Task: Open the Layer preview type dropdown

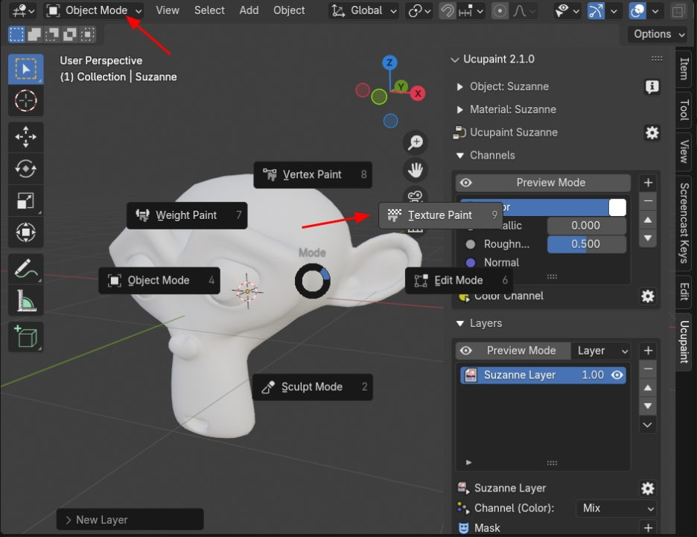Action: point(602,351)
